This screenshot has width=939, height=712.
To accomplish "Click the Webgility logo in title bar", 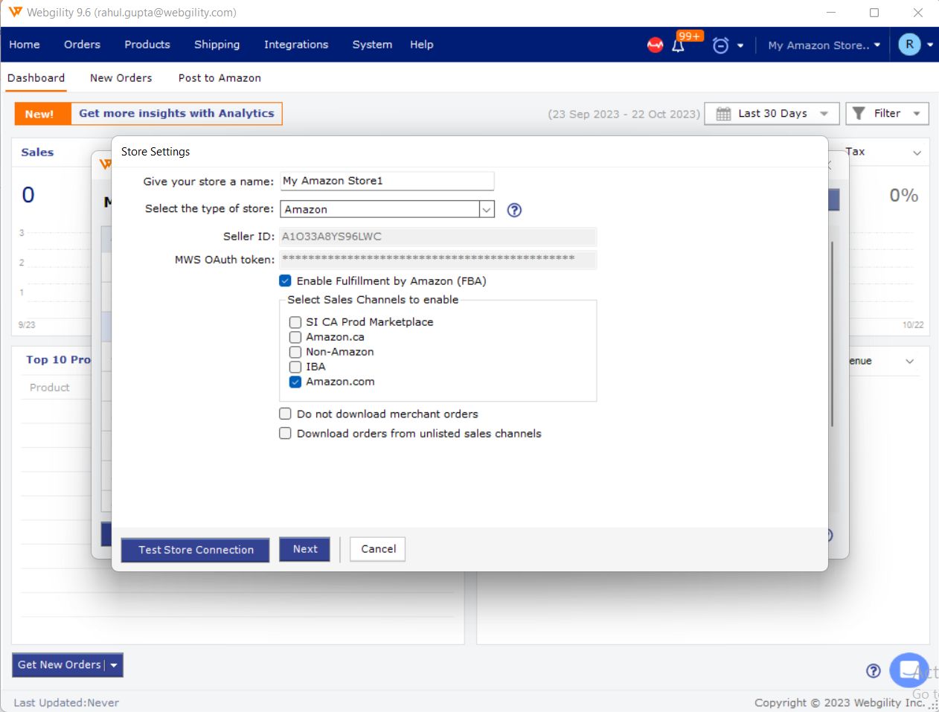I will [x=16, y=12].
